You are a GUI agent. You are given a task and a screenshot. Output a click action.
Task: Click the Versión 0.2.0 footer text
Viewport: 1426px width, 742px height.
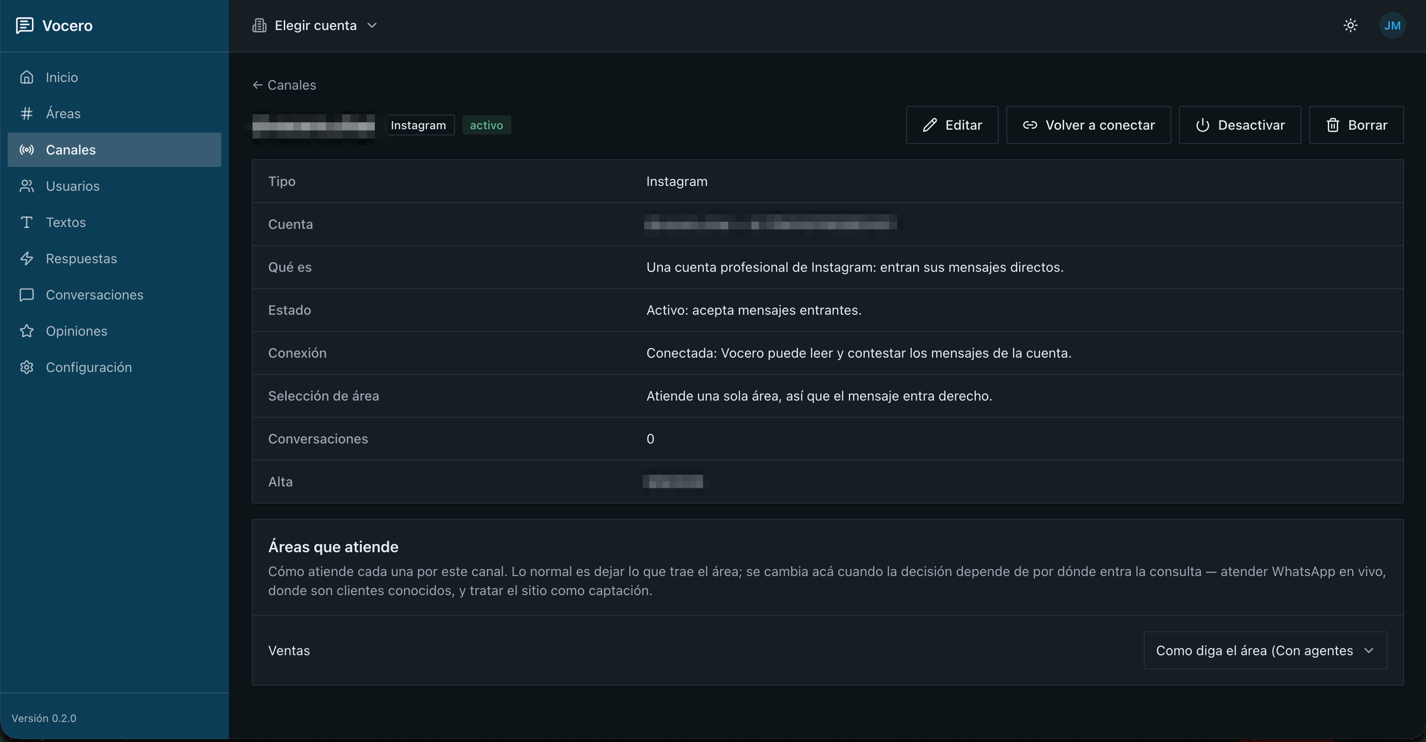click(x=44, y=718)
